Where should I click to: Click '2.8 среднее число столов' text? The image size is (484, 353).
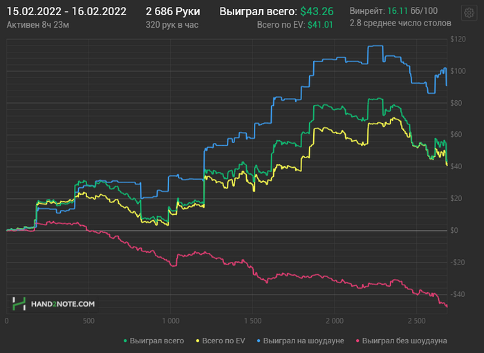[x=400, y=23]
